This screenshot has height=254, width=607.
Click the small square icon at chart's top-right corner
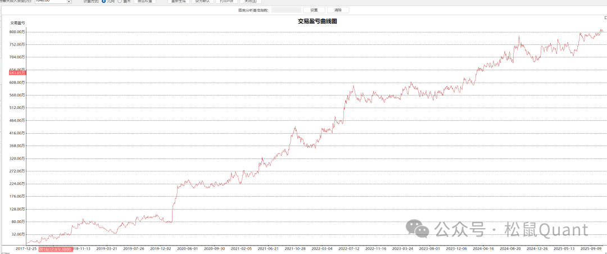[605, 18]
